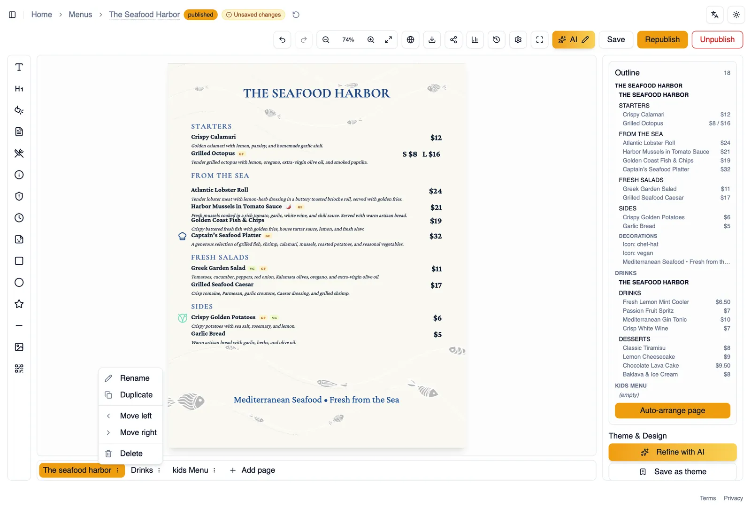Select the star shape tool

point(19,304)
